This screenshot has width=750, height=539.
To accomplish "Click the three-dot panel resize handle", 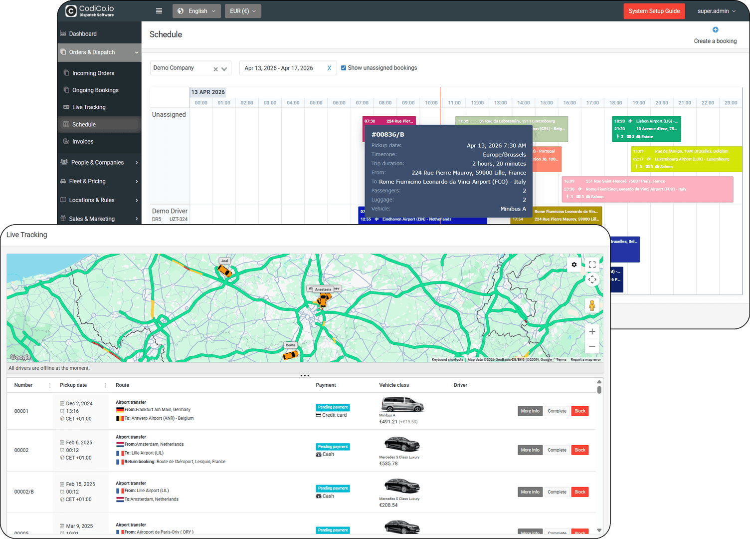I will [305, 375].
